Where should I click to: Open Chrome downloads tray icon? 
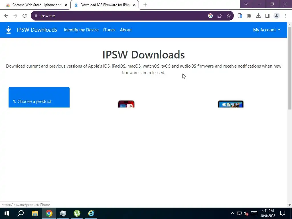coord(258,16)
